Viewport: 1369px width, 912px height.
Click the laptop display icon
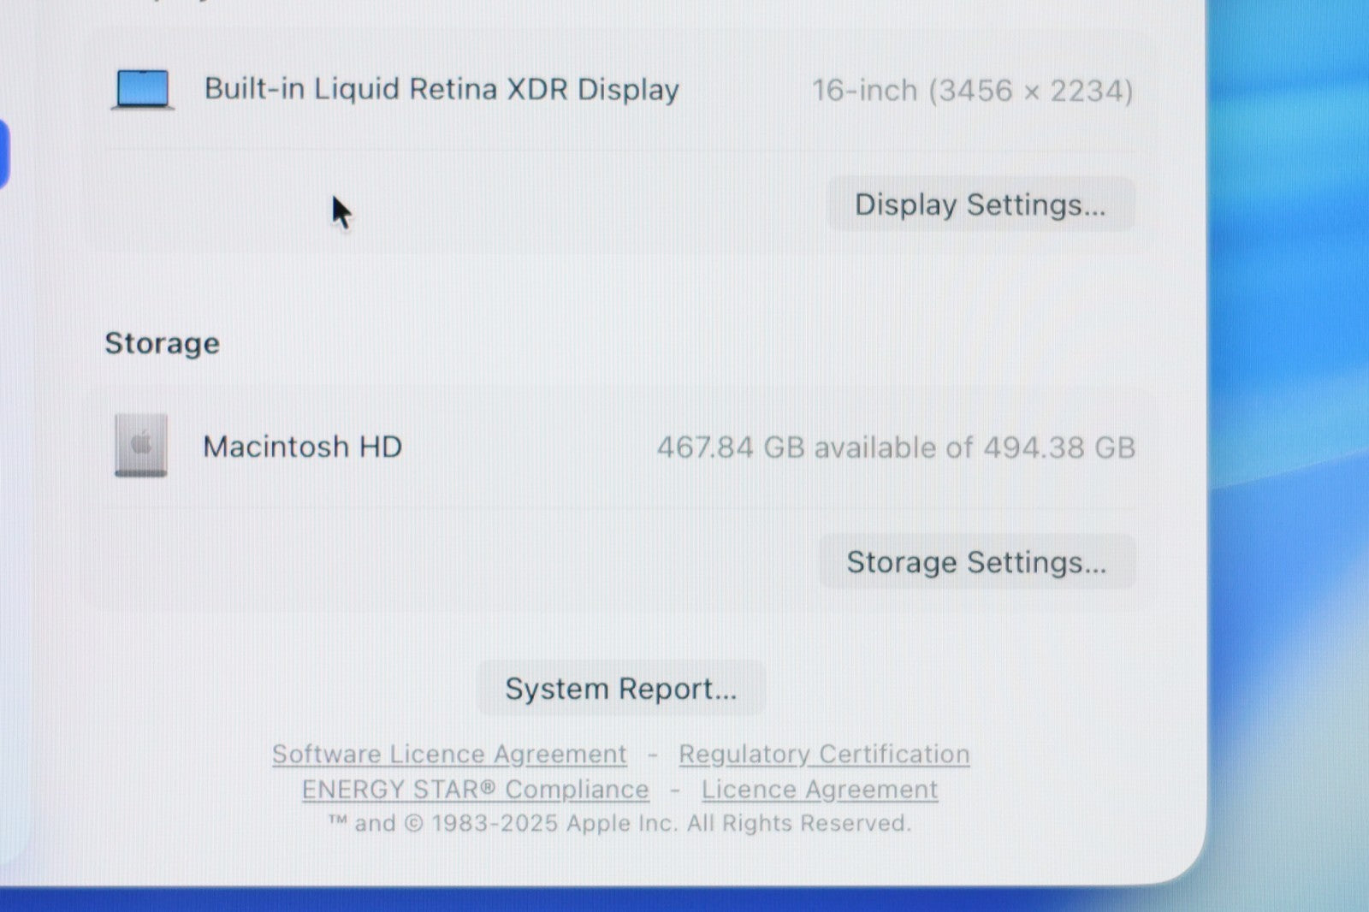point(143,90)
